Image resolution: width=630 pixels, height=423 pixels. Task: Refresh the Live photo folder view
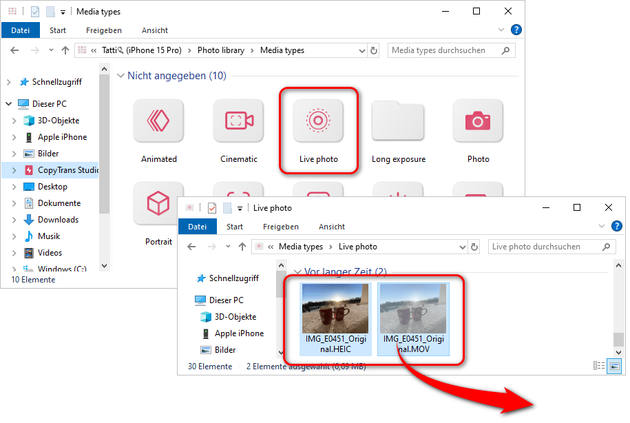click(x=475, y=247)
